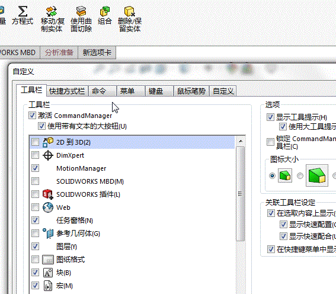The width and height of the screenshot is (336, 294).
Task: Click the SOLIDWORKS 插件 red icon
Action: coord(48,194)
